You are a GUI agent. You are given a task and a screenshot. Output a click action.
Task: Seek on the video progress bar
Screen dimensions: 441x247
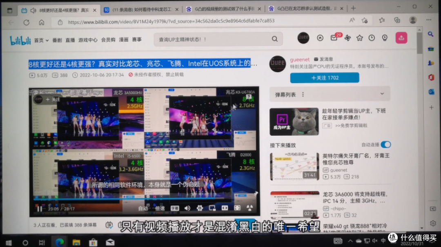(x=144, y=199)
